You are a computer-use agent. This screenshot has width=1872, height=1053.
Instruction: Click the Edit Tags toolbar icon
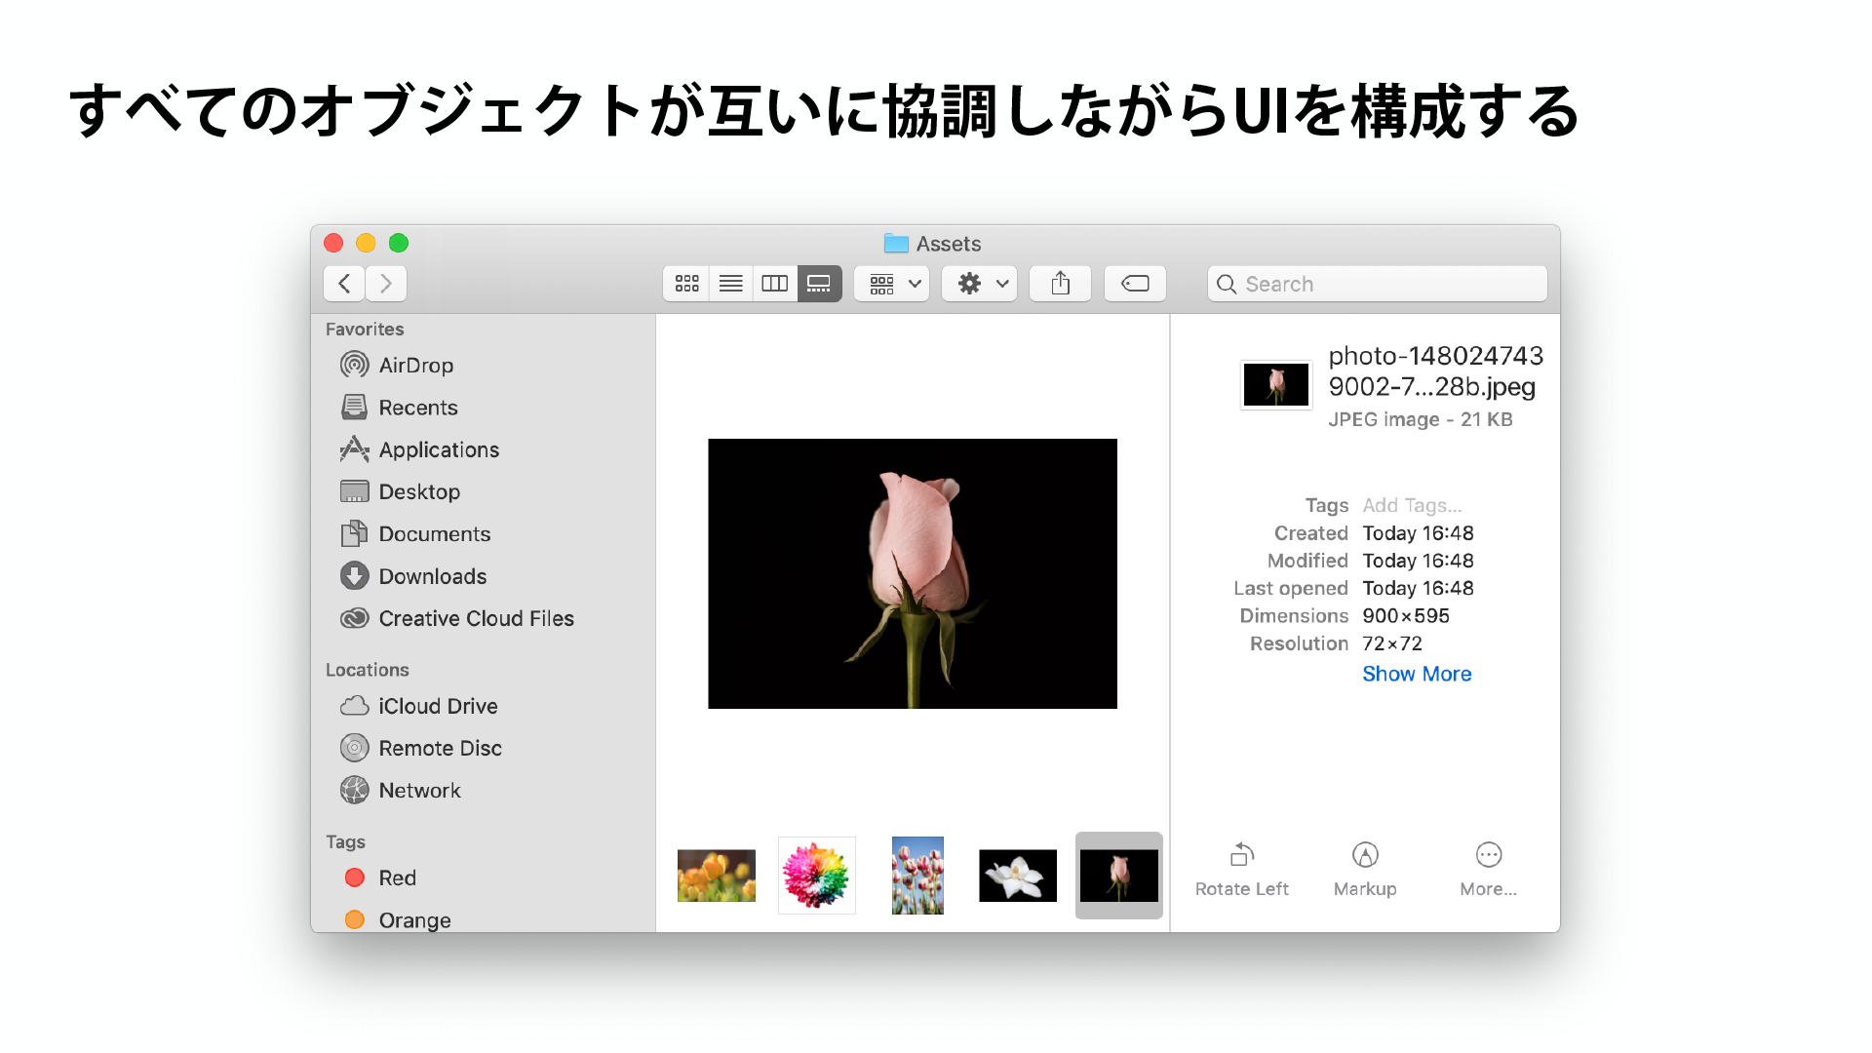1135,284
